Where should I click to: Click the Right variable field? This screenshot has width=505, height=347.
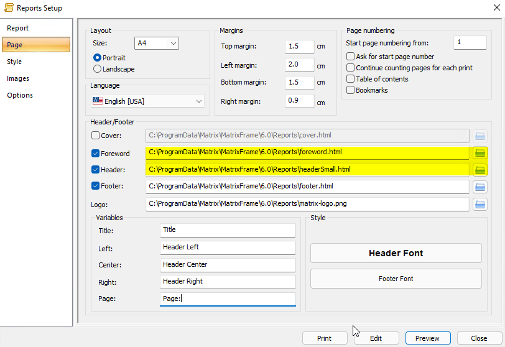[x=228, y=282]
